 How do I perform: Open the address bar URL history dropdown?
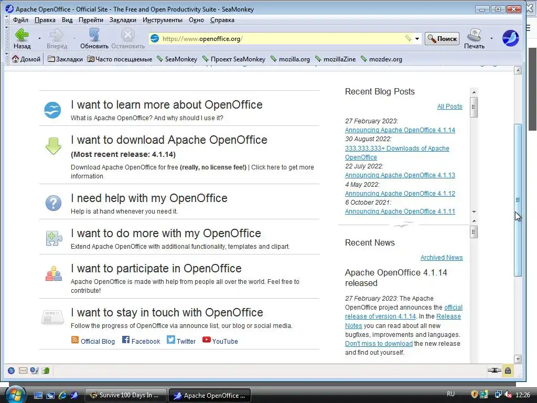point(417,38)
